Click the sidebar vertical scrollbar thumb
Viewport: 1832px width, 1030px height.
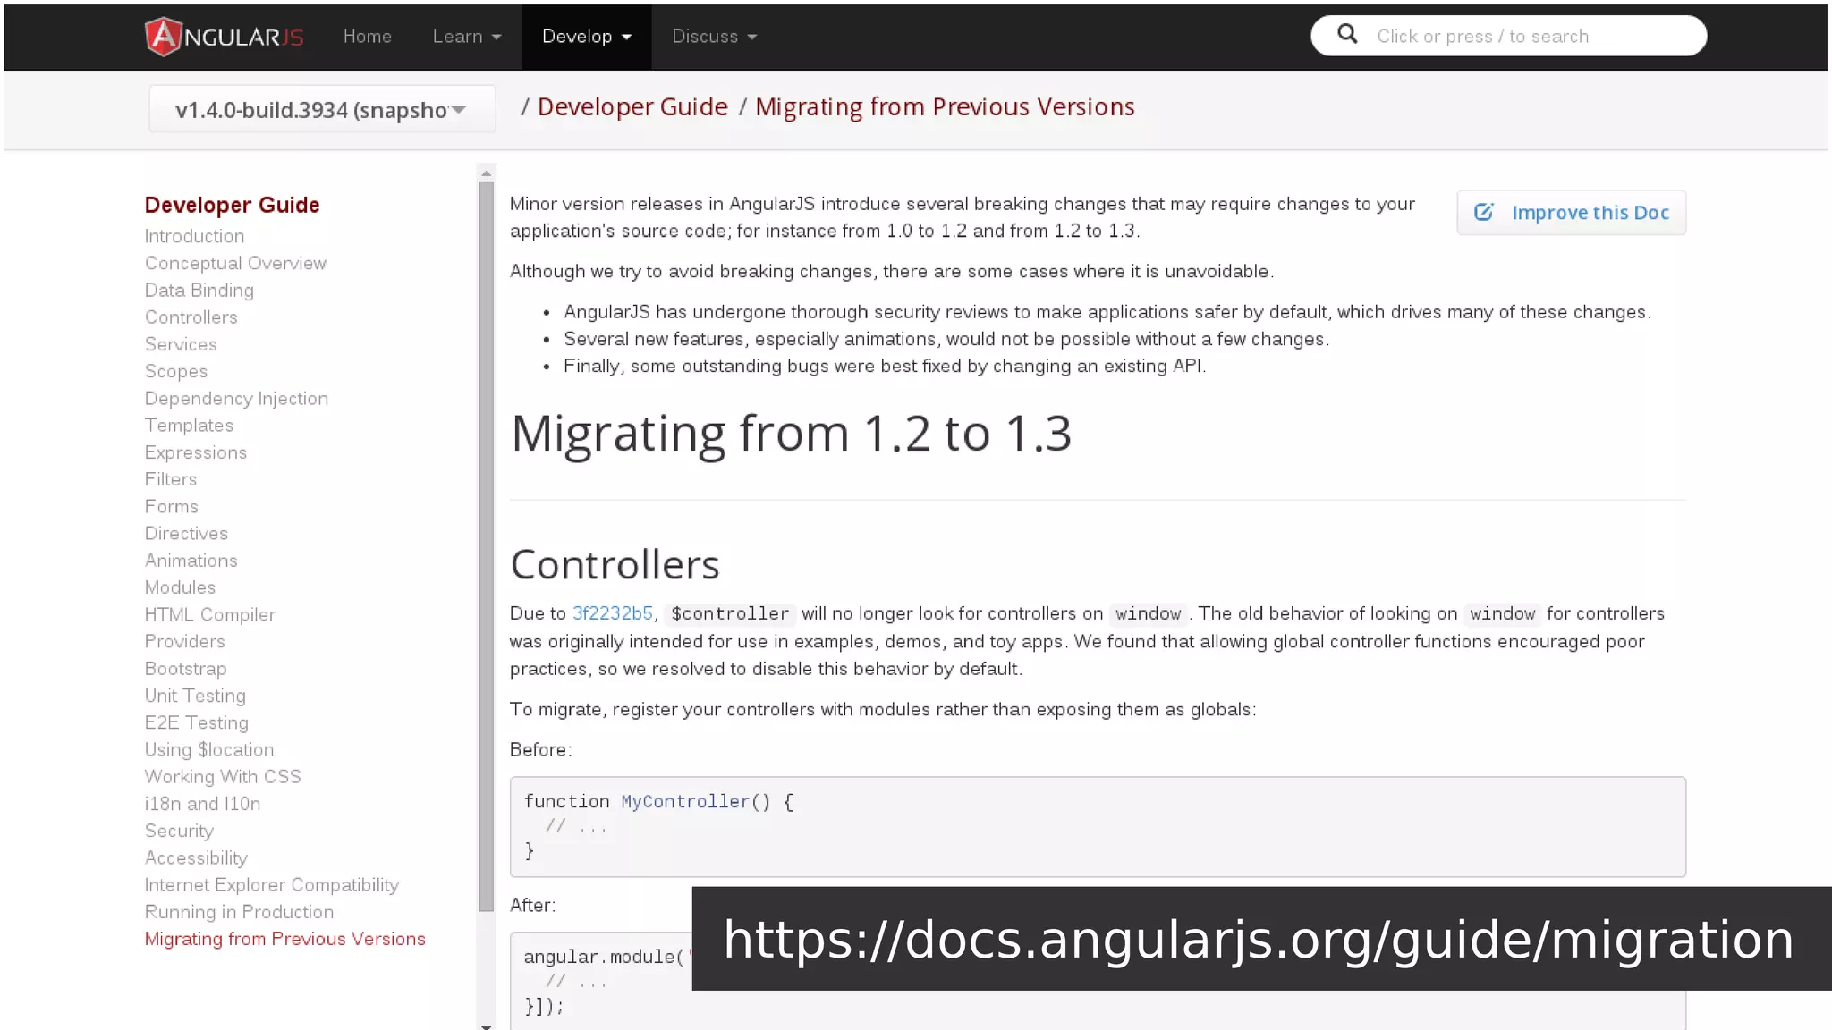486,545
